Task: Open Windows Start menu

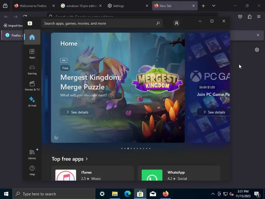Action: tap(6, 194)
